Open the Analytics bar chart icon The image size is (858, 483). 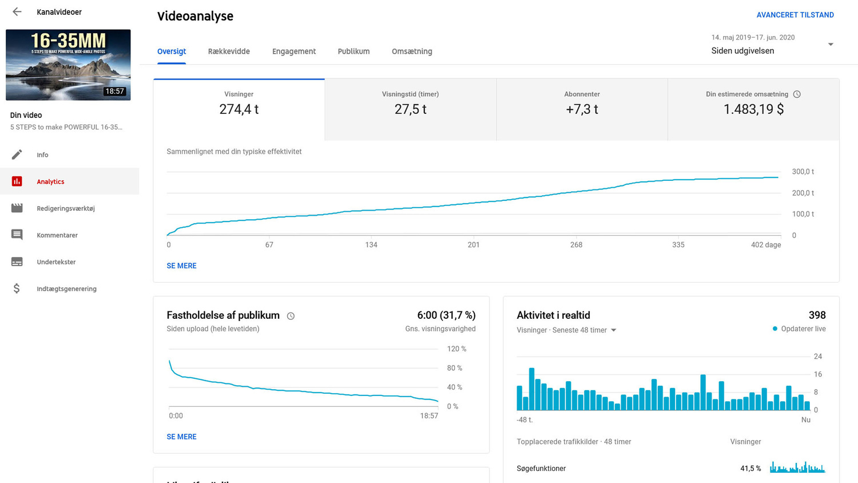[x=17, y=181]
